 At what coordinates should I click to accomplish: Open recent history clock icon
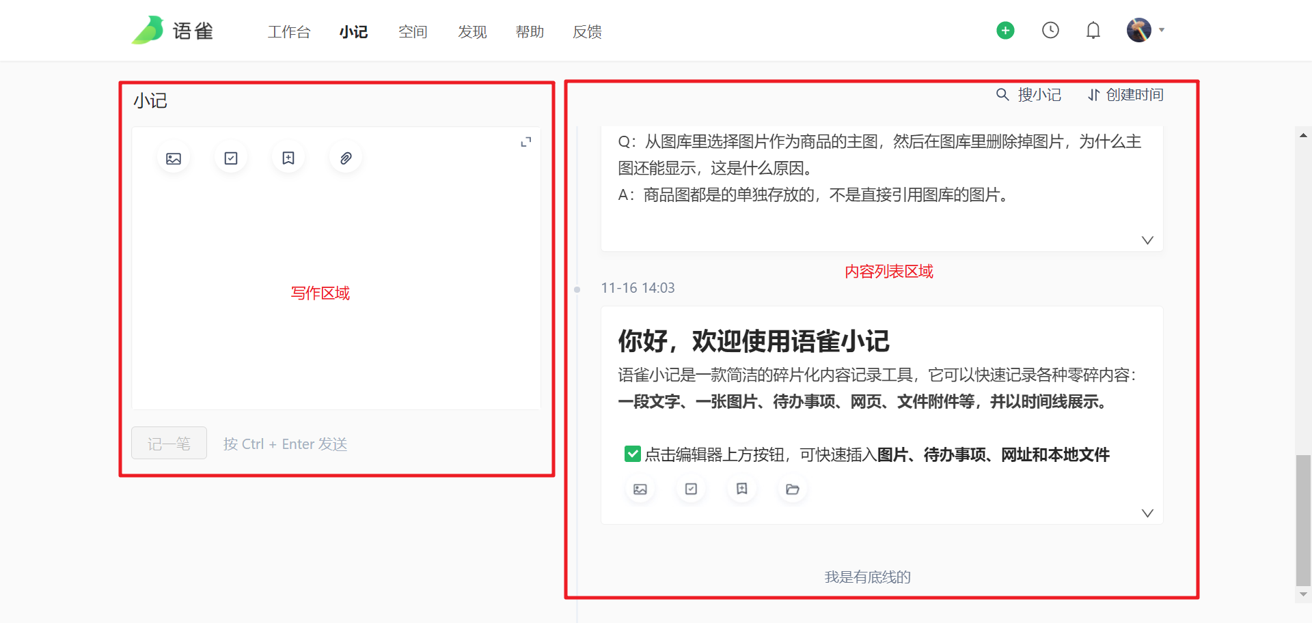point(1050,30)
